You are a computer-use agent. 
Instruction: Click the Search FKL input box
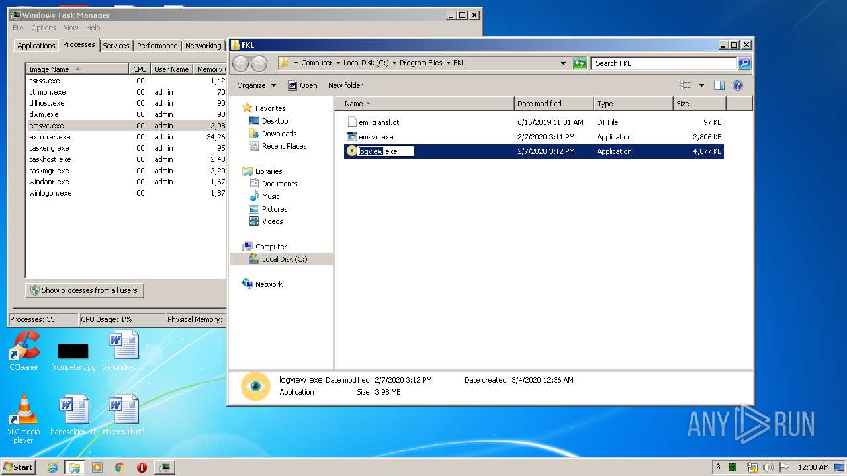coord(664,63)
